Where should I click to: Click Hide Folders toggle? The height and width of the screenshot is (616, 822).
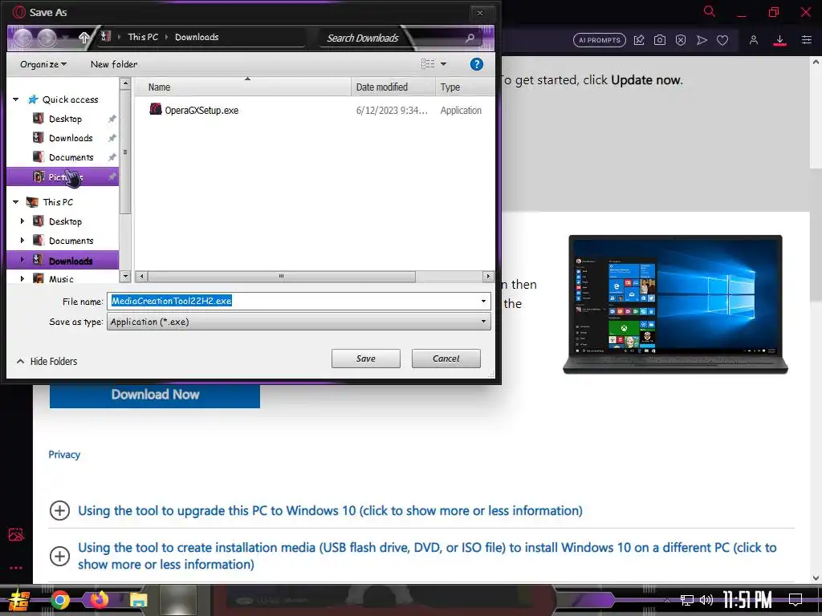47,361
